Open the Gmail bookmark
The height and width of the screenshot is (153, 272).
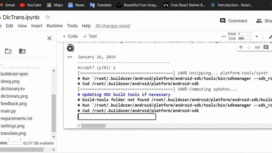coord(8,5)
